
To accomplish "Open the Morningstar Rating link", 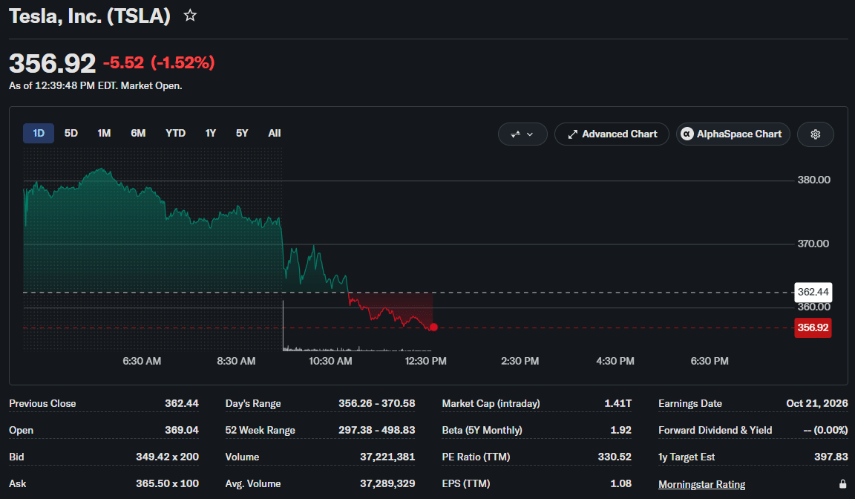I will [701, 484].
